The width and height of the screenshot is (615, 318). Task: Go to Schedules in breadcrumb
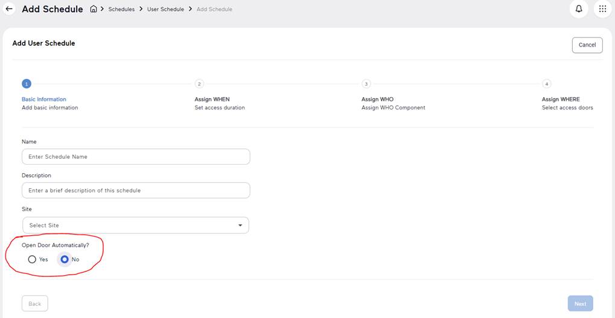tap(122, 9)
